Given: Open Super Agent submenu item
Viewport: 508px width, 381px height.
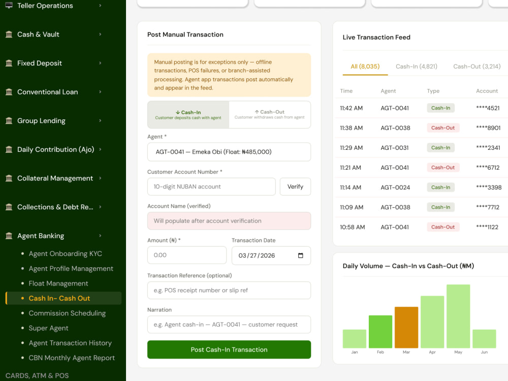Looking at the screenshot, I should click(49, 328).
